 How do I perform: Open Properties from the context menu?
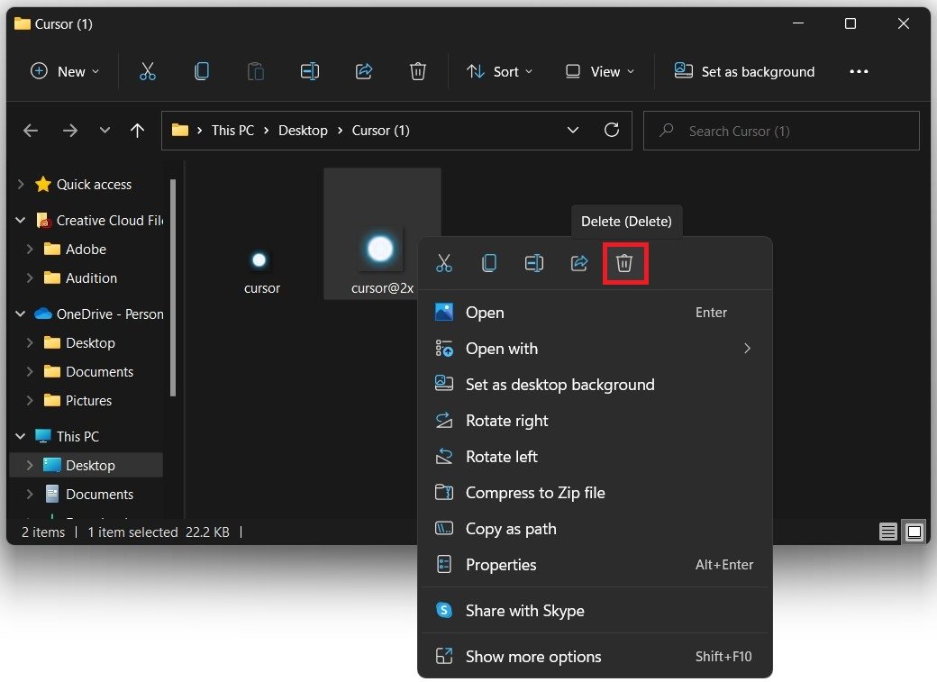501,565
